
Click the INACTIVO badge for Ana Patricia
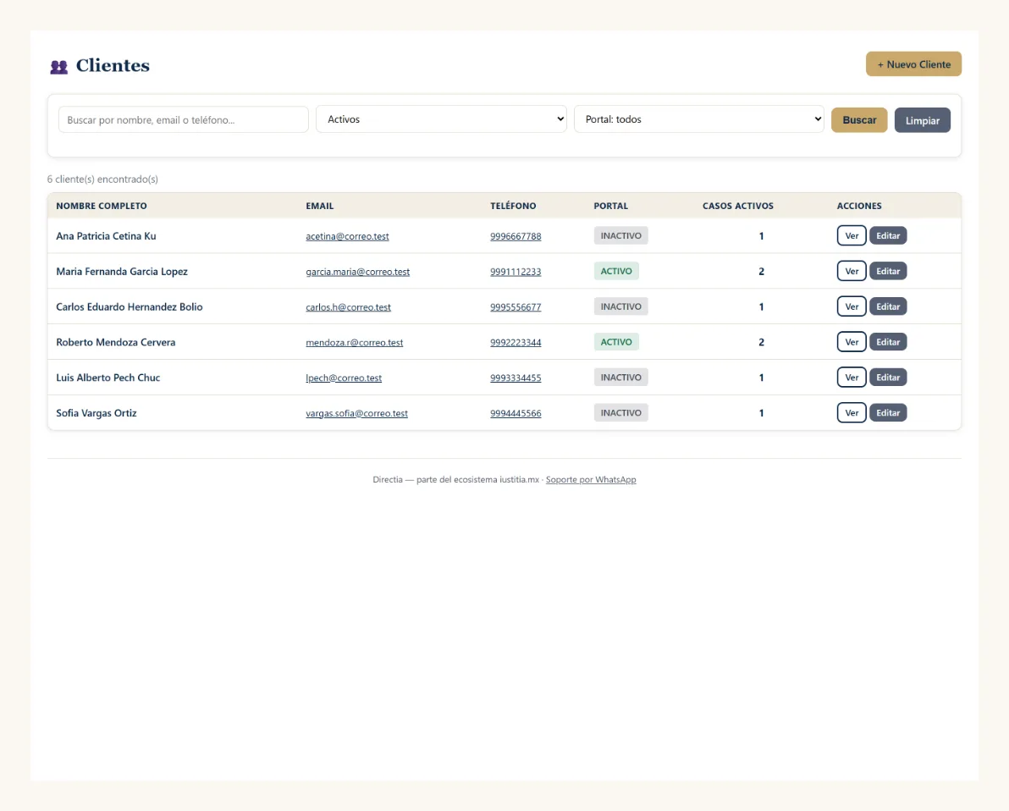620,235
